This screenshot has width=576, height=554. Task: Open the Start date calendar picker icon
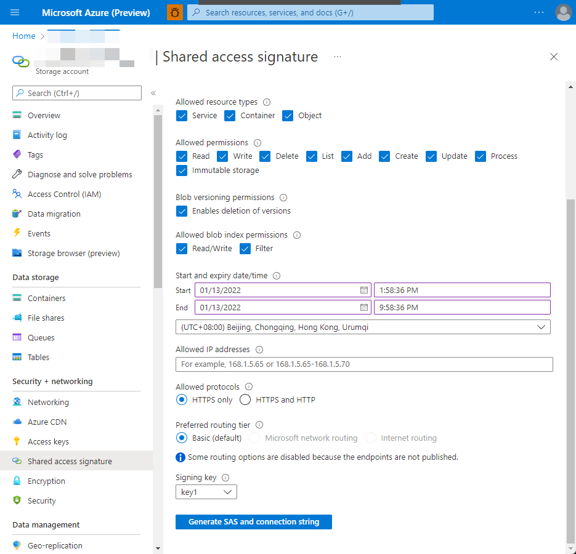tap(363, 290)
